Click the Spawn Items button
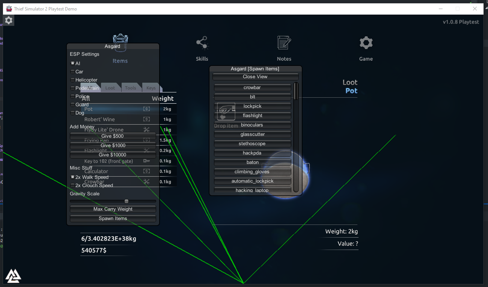This screenshot has height=287, width=488. 113,219
